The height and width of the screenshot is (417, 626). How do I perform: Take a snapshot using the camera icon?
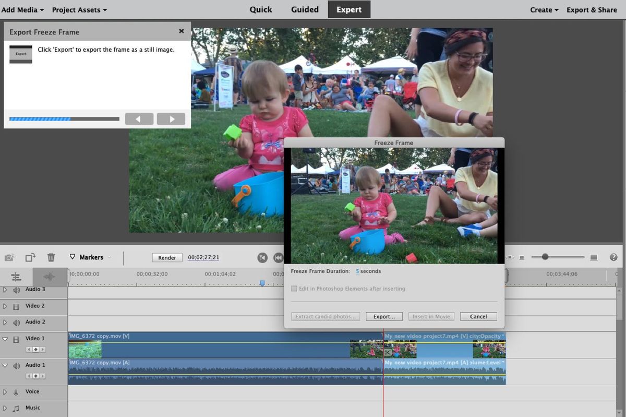[x=9, y=257]
